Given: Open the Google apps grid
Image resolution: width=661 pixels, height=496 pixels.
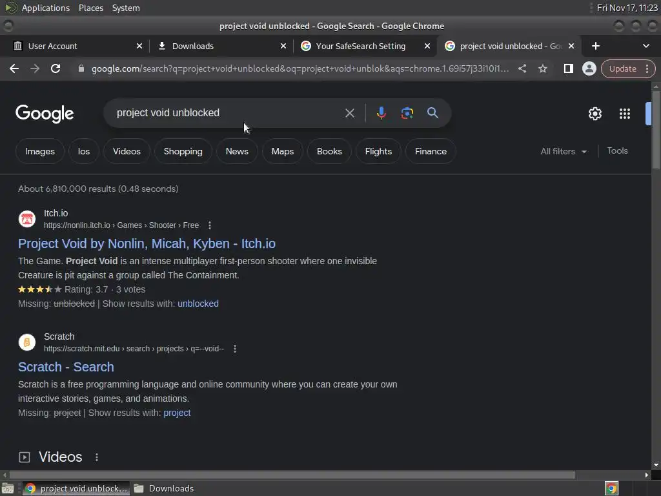Looking at the screenshot, I should coord(625,114).
